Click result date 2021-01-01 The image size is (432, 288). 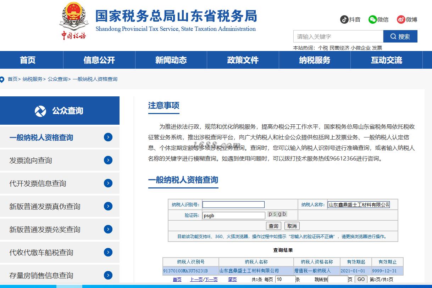click(x=356, y=271)
